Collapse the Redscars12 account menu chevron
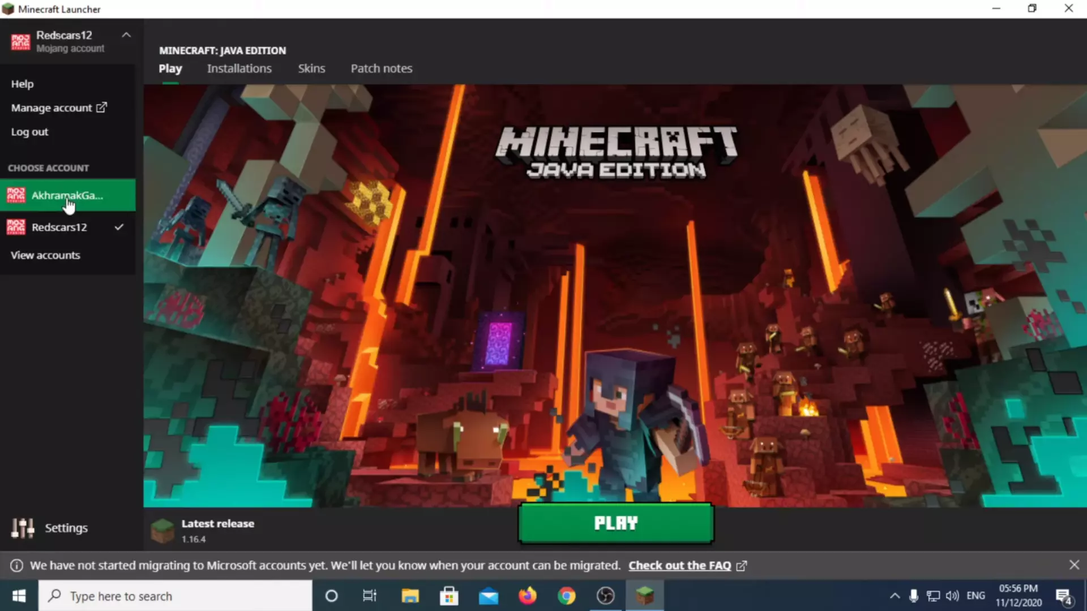The height and width of the screenshot is (611, 1087). pos(126,35)
